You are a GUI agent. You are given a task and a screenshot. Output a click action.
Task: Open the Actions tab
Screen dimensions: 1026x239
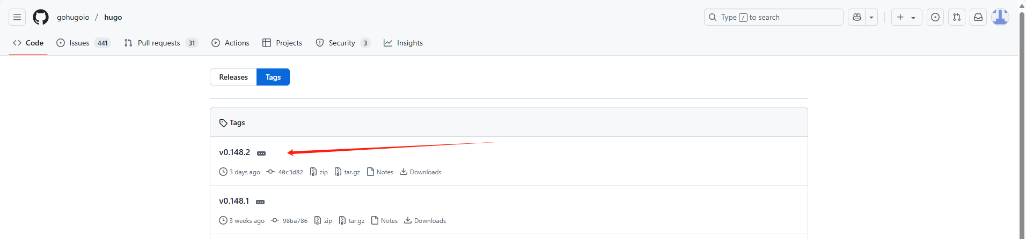[230, 43]
